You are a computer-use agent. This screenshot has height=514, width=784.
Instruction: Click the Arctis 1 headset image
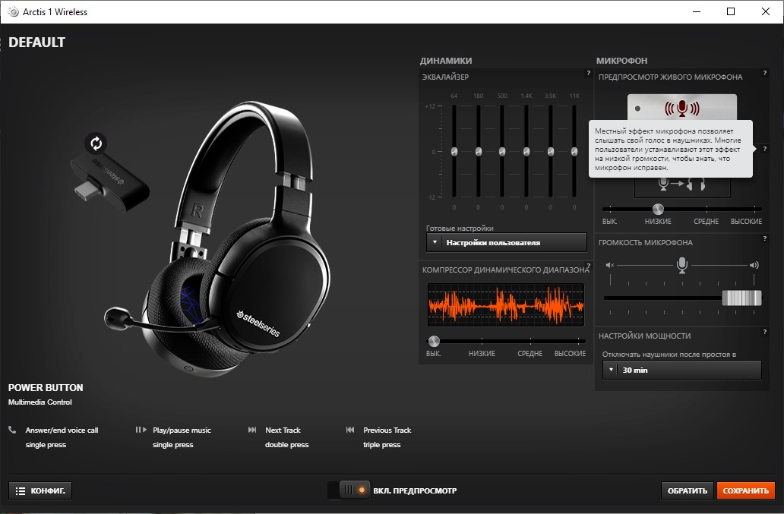tap(218, 240)
